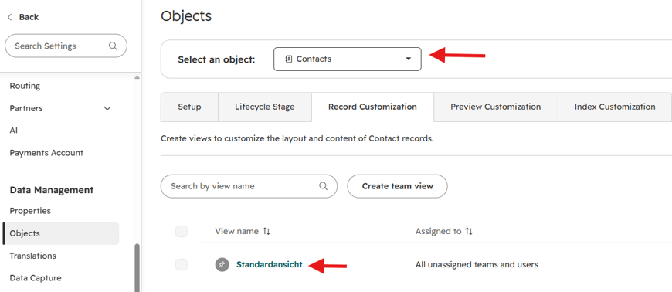Tick the Standardansicht row checkbox

pos(182,264)
